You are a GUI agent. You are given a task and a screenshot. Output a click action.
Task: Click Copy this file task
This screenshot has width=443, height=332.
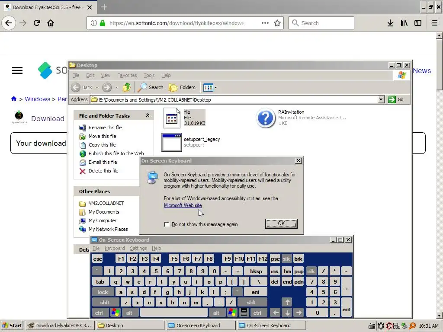click(x=102, y=145)
